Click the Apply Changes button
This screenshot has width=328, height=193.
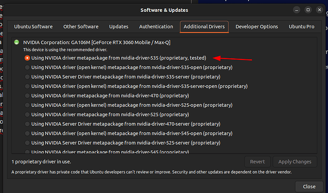pyautogui.click(x=295, y=162)
